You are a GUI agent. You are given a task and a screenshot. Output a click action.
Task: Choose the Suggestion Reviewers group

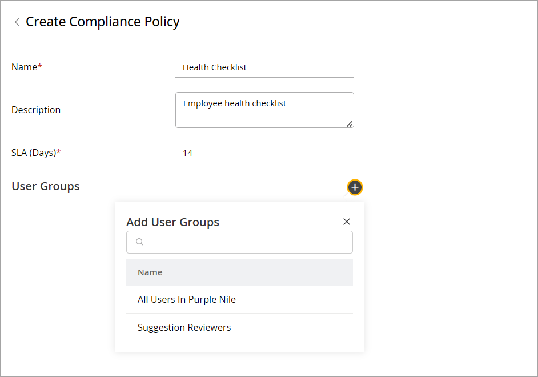tap(184, 327)
